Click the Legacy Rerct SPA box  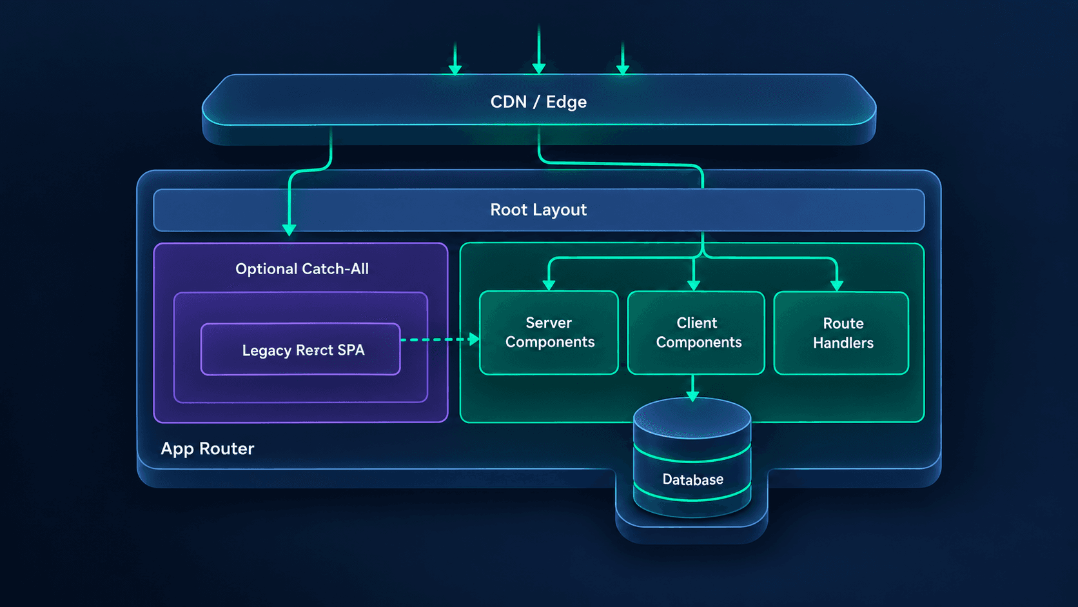pyautogui.click(x=300, y=349)
